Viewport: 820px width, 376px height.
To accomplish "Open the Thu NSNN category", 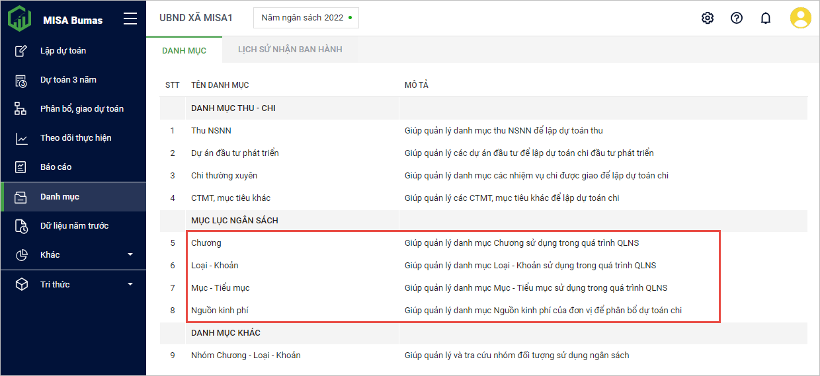I will tap(211, 131).
